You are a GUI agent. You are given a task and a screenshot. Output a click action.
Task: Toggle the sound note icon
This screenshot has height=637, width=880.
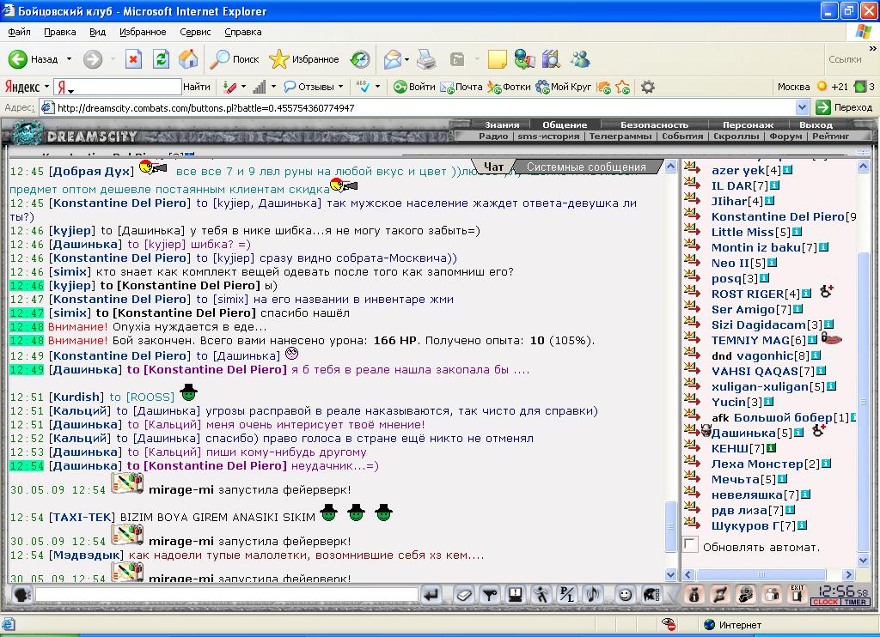click(x=593, y=594)
